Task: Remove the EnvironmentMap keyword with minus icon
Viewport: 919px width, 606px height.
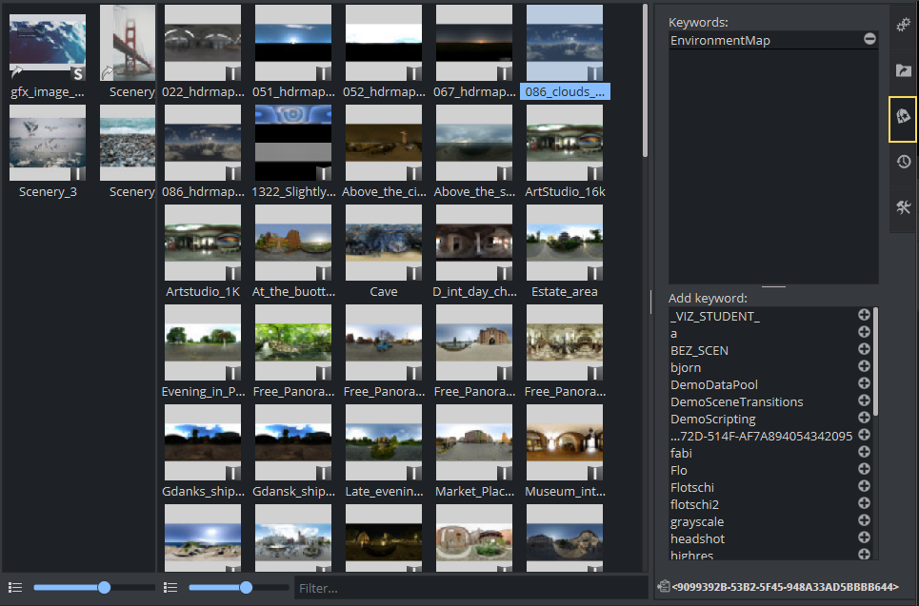Action: (x=869, y=40)
